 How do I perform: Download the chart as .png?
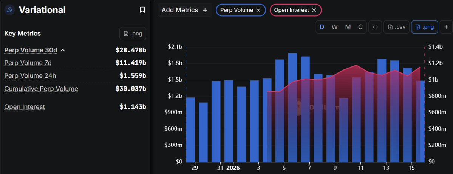(425, 27)
